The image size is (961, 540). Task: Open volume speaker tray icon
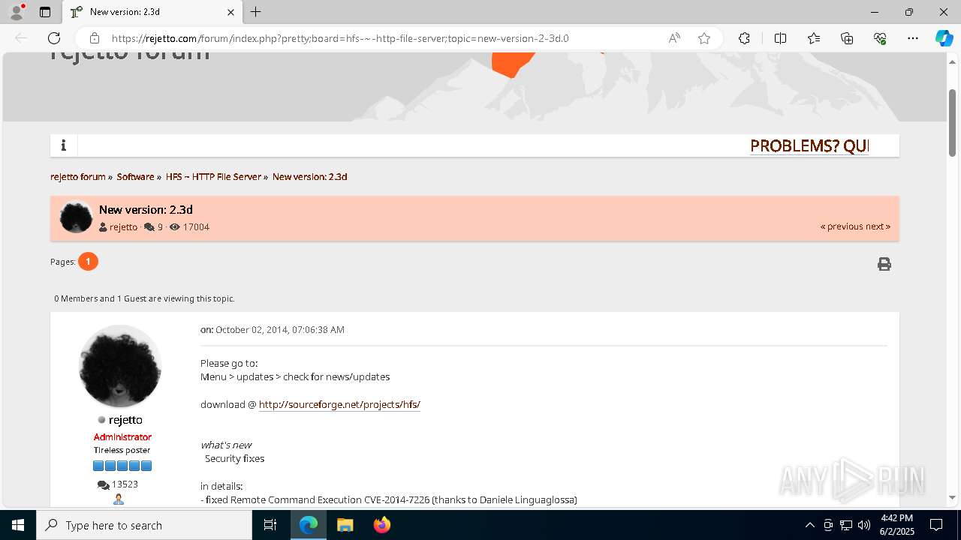tap(863, 525)
